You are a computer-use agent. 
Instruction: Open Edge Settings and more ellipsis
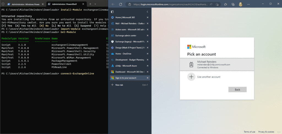(x=248, y=4)
